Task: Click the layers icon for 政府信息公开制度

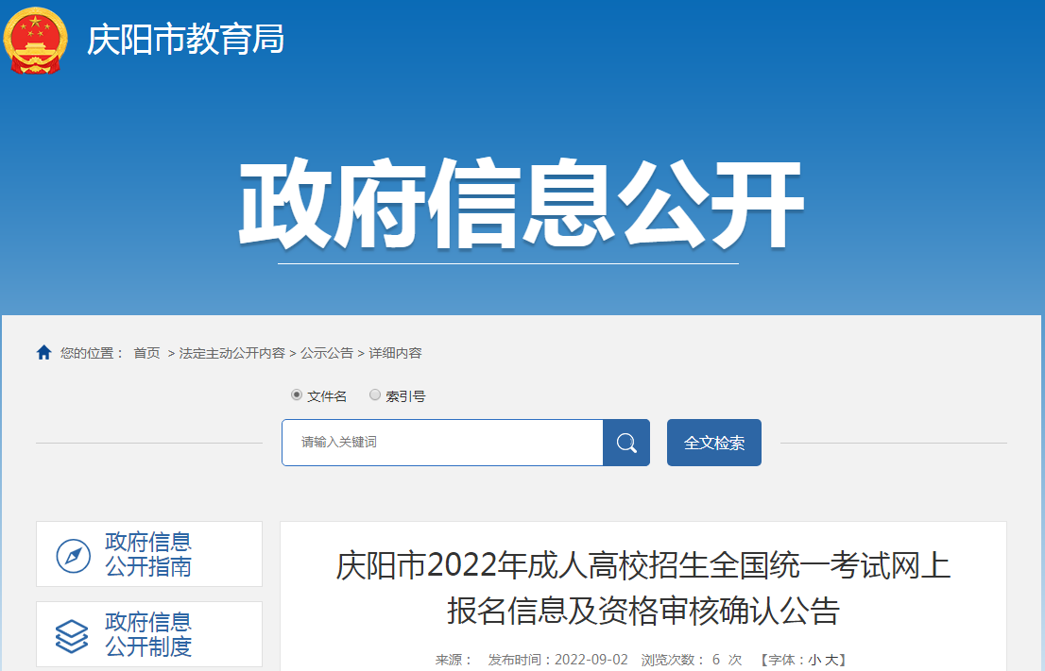Action: coord(72,636)
